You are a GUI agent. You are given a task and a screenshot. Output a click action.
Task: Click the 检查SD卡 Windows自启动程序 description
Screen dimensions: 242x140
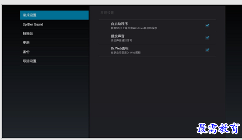point(134,28)
